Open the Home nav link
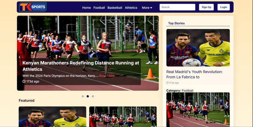Viewport: 253px width, 127px height. [86, 8]
